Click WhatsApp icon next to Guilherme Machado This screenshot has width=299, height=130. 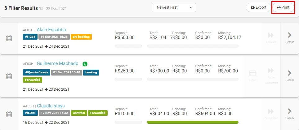click(x=85, y=64)
